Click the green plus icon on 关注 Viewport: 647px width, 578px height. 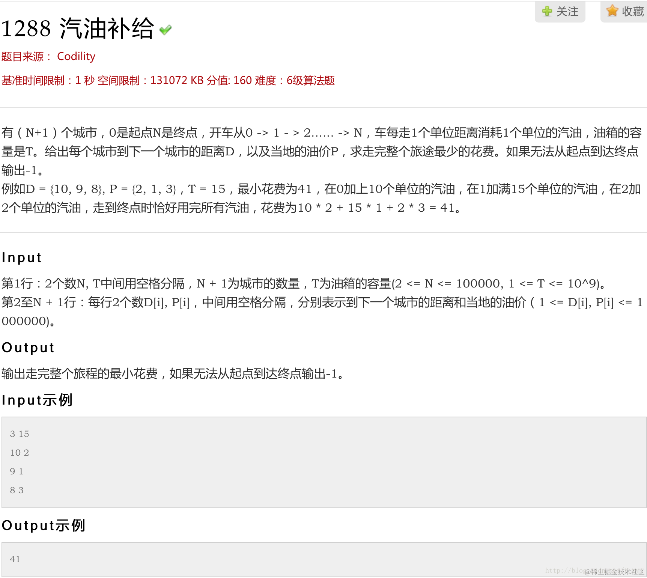click(547, 11)
